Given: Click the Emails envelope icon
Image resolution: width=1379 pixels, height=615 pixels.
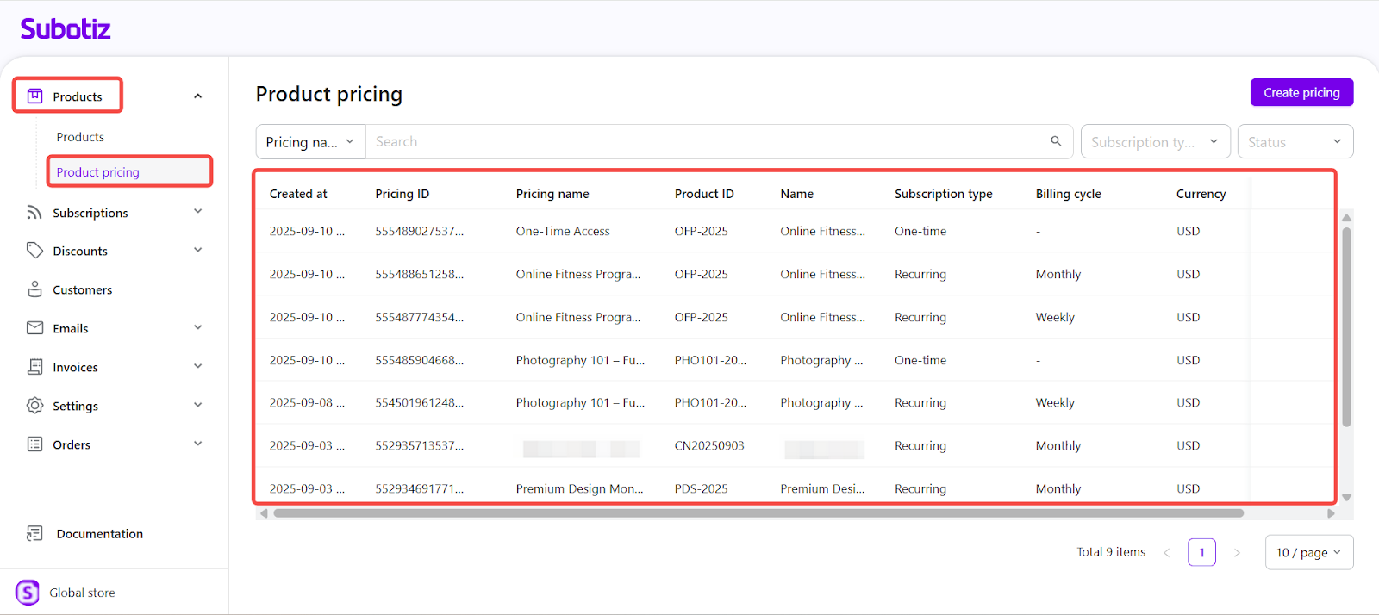Looking at the screenshot, I should click(34, 328).
